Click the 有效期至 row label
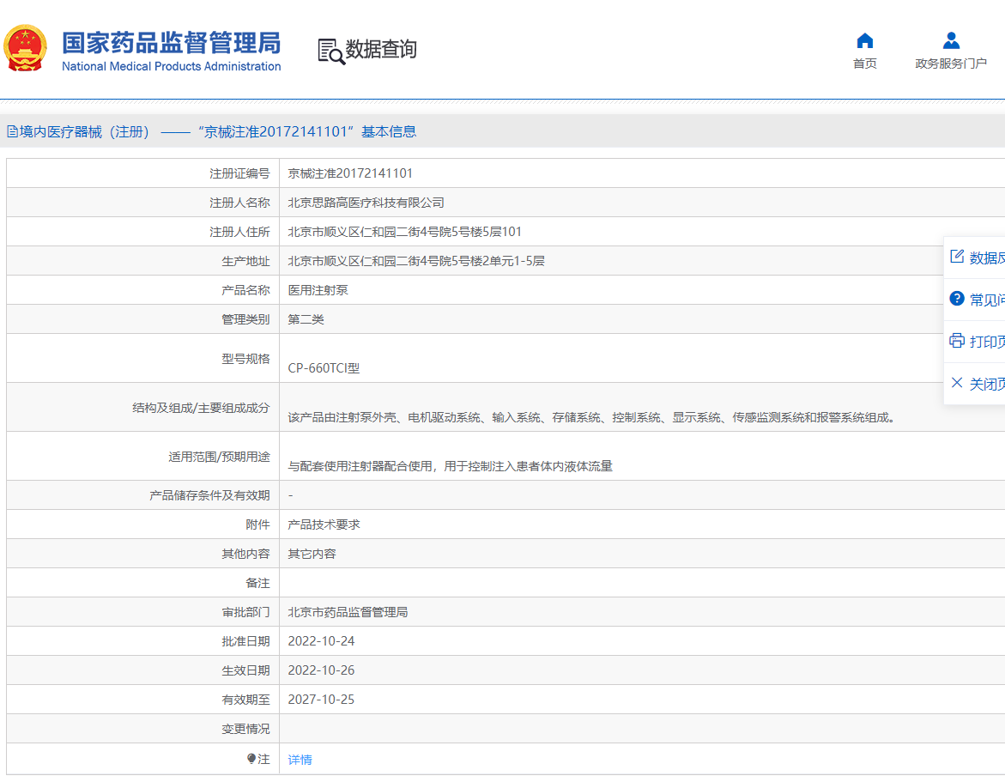Viewport: 1005px width, 776px height. 245,700
